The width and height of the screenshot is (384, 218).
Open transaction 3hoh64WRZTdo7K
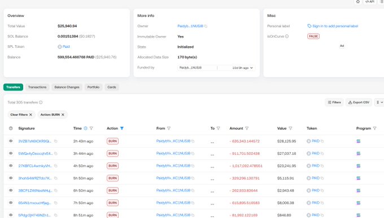(x=35, y=178)
